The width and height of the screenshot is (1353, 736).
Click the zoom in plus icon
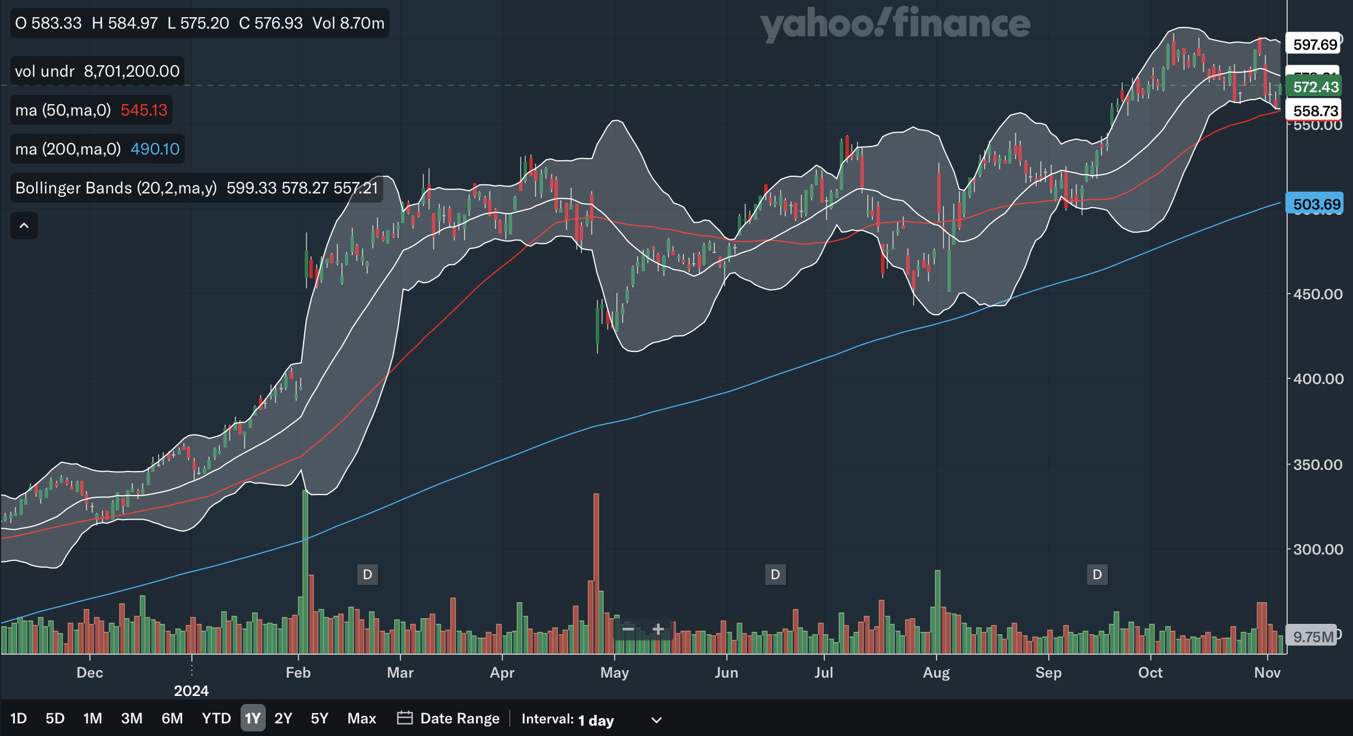(x=658, y=629)
